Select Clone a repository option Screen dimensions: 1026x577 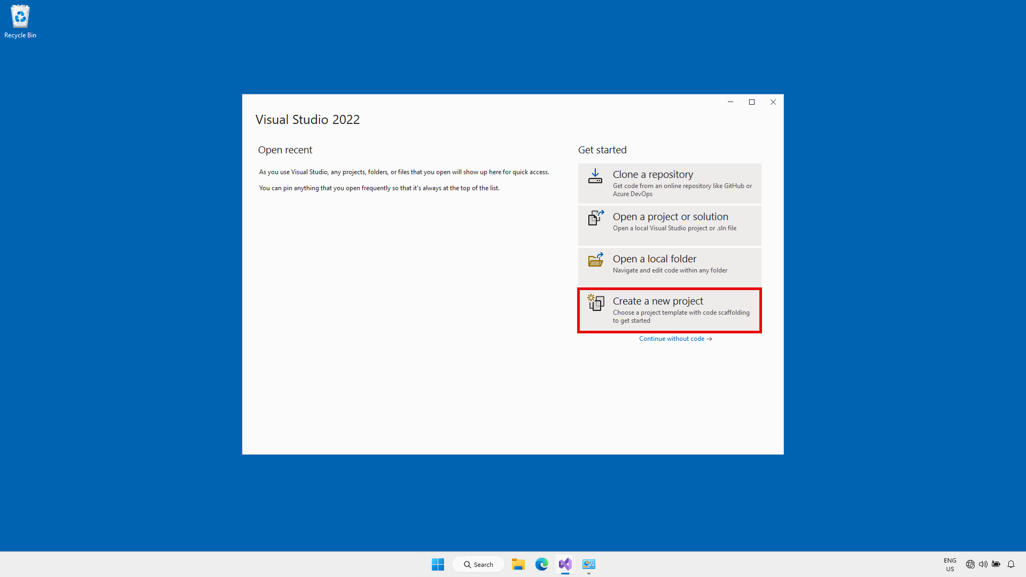pyautogui.click(x=669, y=183)
